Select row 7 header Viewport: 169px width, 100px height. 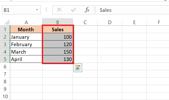pyautogui.click(x=5, y=74)
